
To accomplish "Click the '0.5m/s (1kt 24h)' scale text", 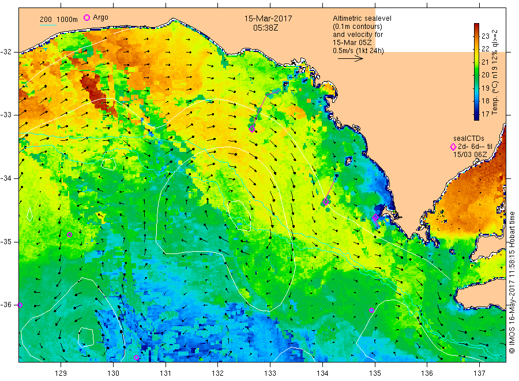I will pos(359,51).
